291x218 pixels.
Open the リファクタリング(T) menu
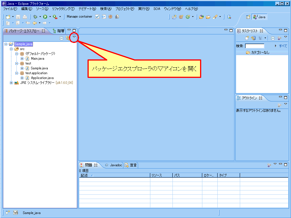click(63, 9)
